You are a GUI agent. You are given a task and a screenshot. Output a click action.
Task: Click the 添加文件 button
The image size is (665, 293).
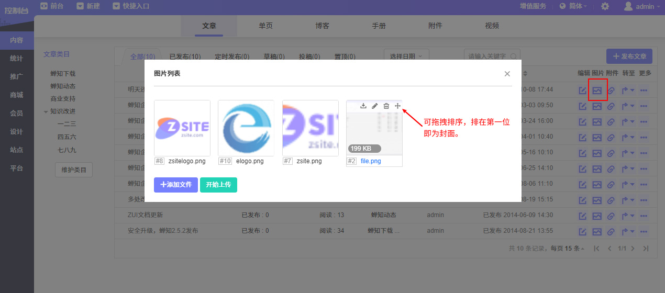pyautogui.click(x=176, y=185)
